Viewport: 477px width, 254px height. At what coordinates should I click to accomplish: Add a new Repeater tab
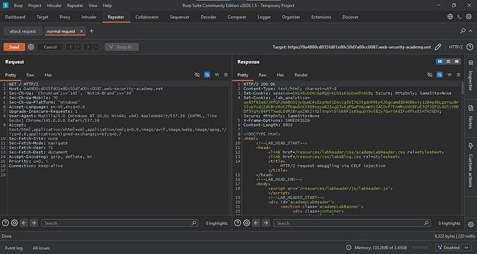(x=91, y=31)
